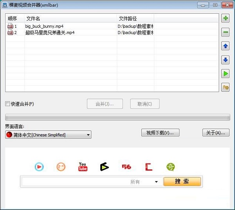Add a video file with the green plus button
Image resolution: width=235 pixels, height=210 pixels.
226,18
